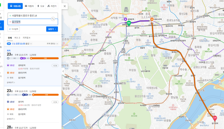The width and height of the screenshot is (224, 129).
Task: Click the 남산서울타워 landmark icon
Action: coord(145,68)
